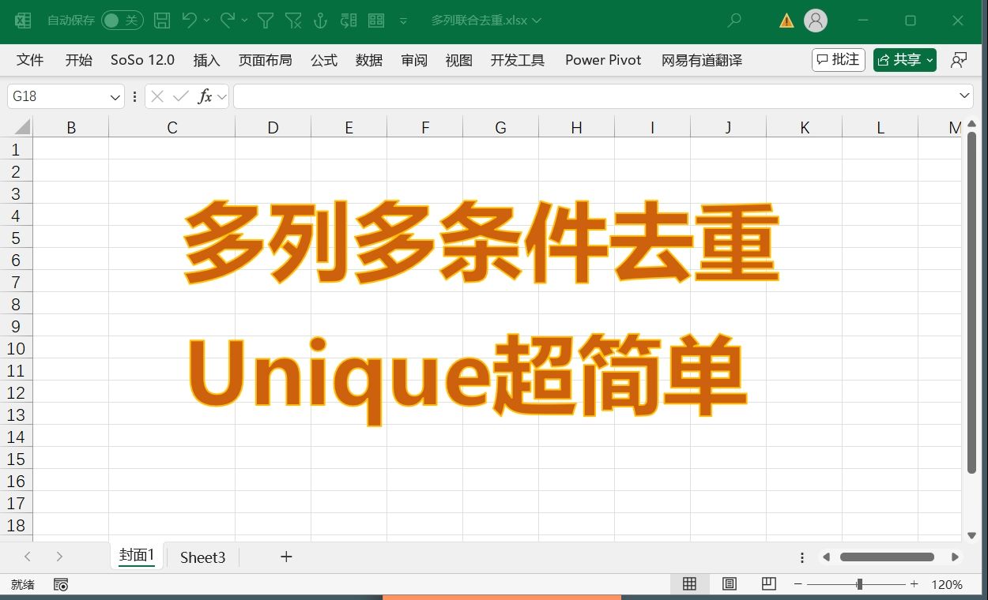Apply the Filter icon in the toolbar

click(x=265, y=21)
